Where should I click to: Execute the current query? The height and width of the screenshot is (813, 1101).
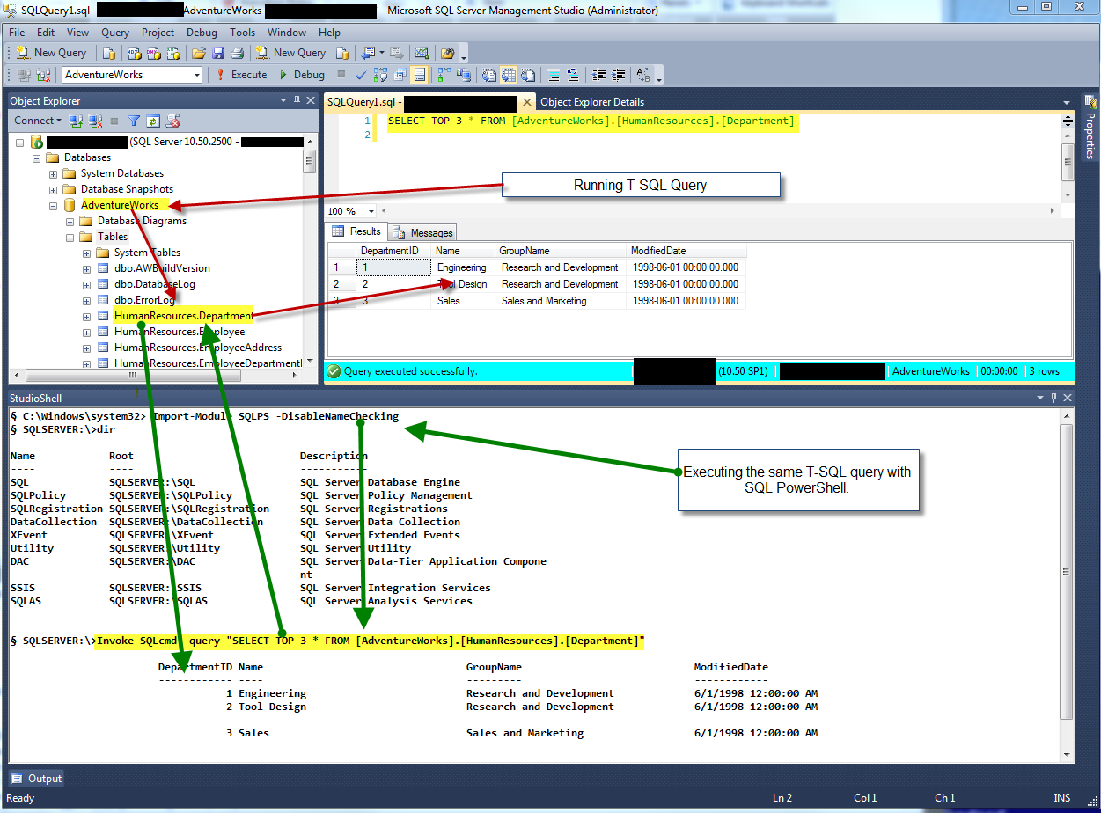click(x=241, y=75)
